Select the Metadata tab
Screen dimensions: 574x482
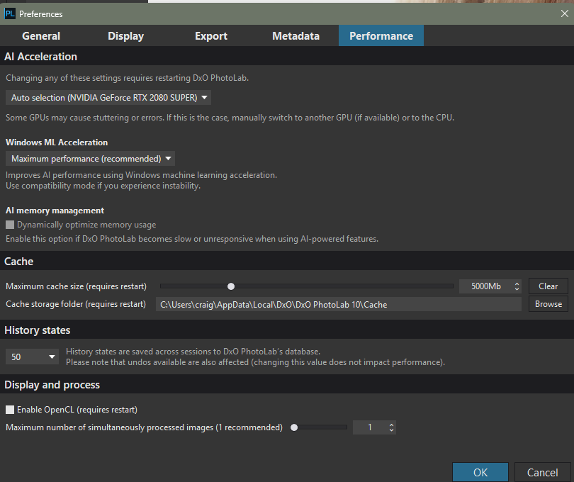coord(296,36)
